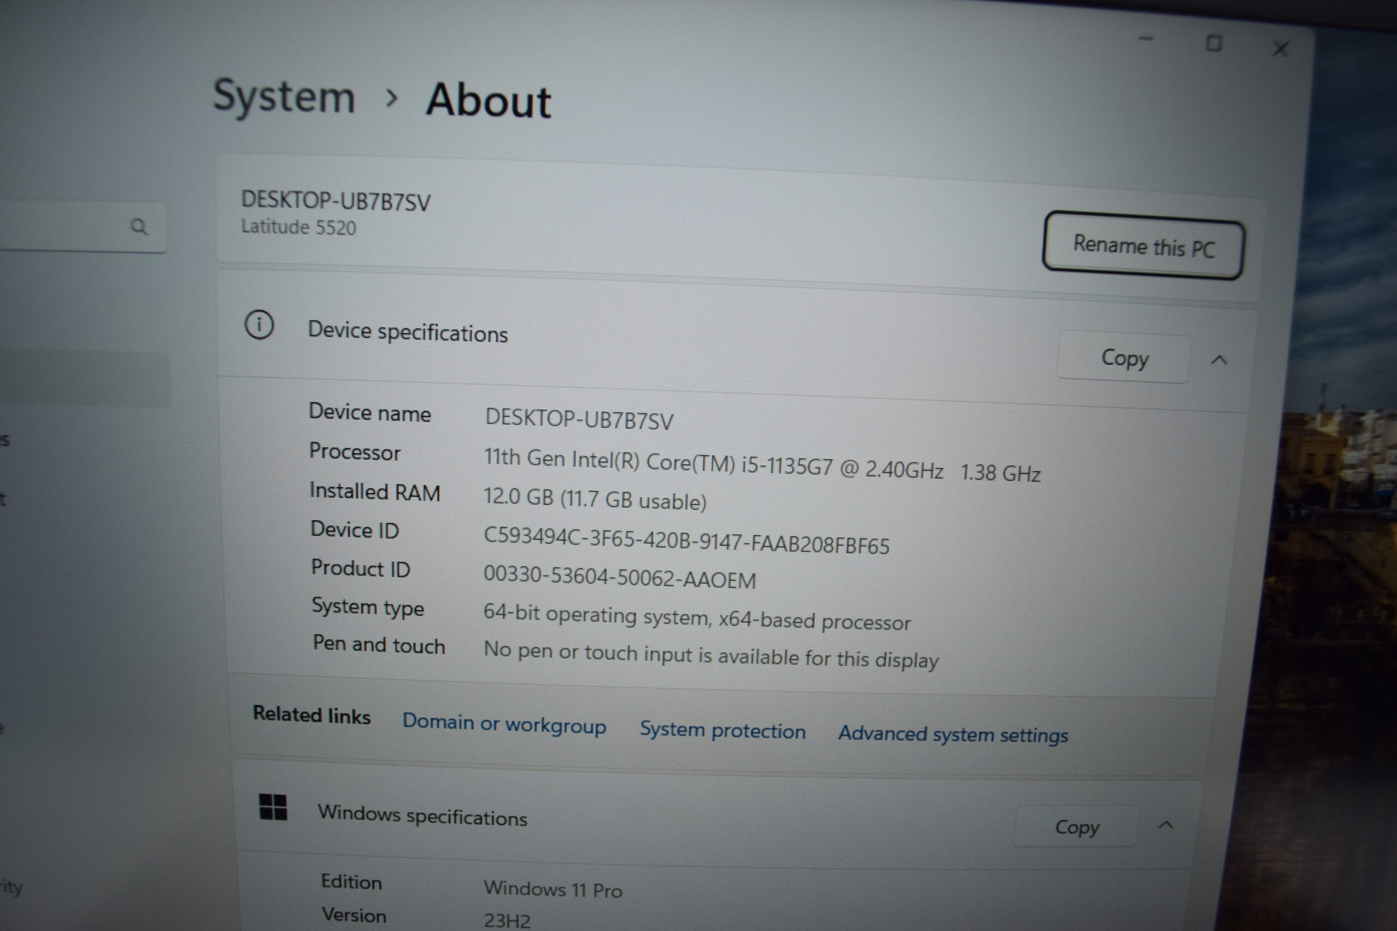The width and height of the screenshot is (1397, 931).
Task: Click the Related links label
Action: click(311, 715)
